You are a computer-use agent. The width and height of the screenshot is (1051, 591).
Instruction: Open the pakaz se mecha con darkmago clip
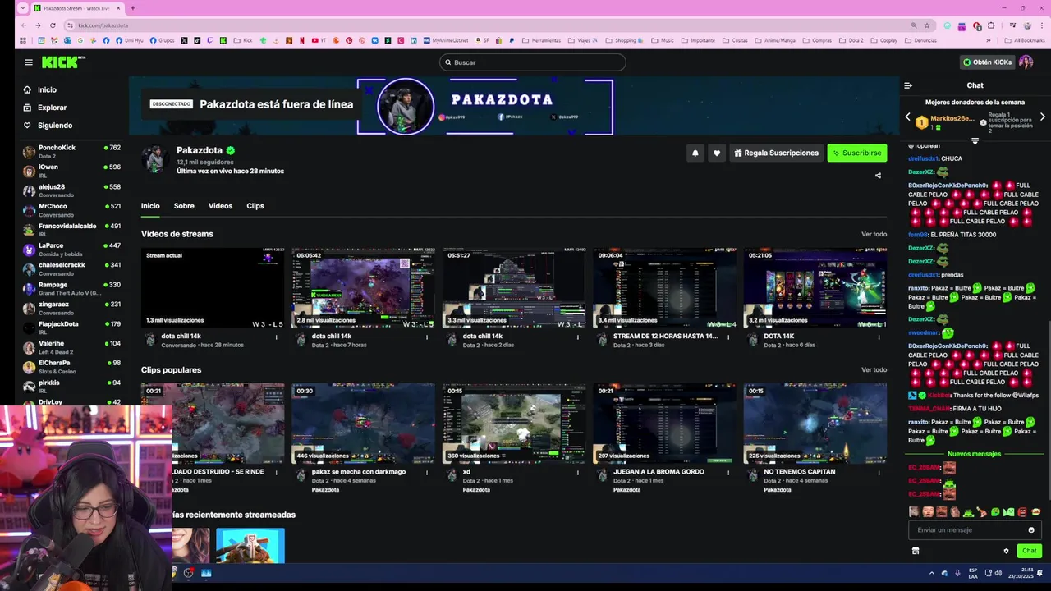tap(363, 423)
